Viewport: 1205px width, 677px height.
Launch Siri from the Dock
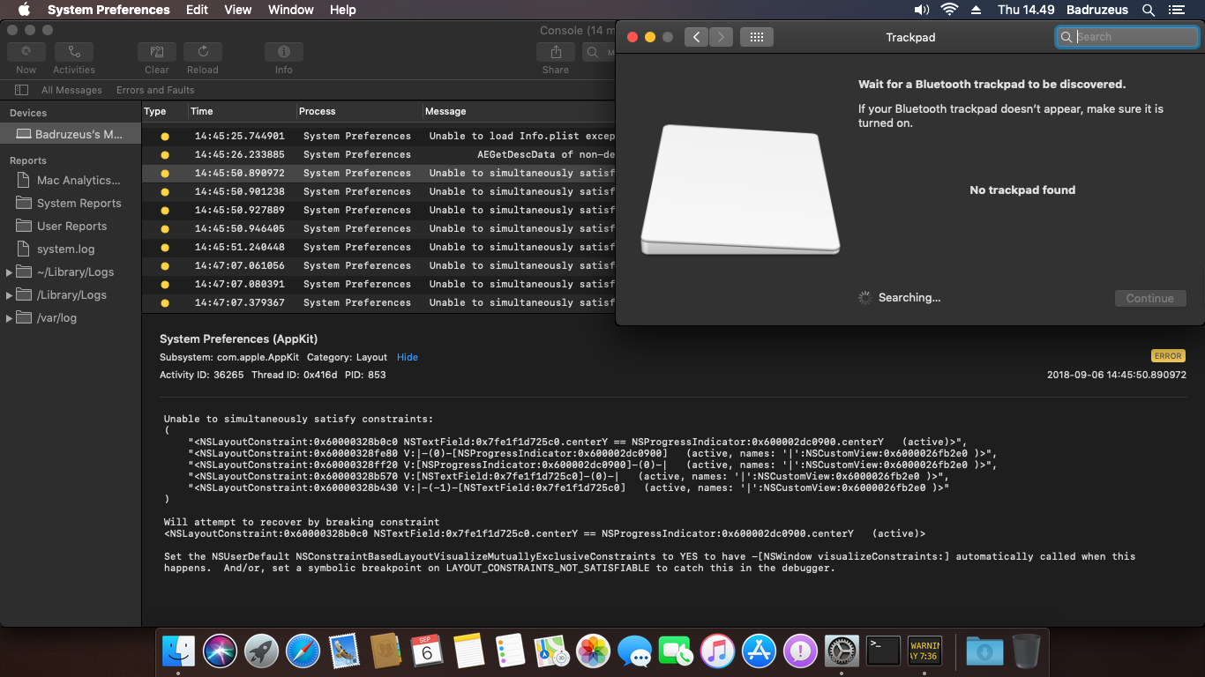point(220,651)
